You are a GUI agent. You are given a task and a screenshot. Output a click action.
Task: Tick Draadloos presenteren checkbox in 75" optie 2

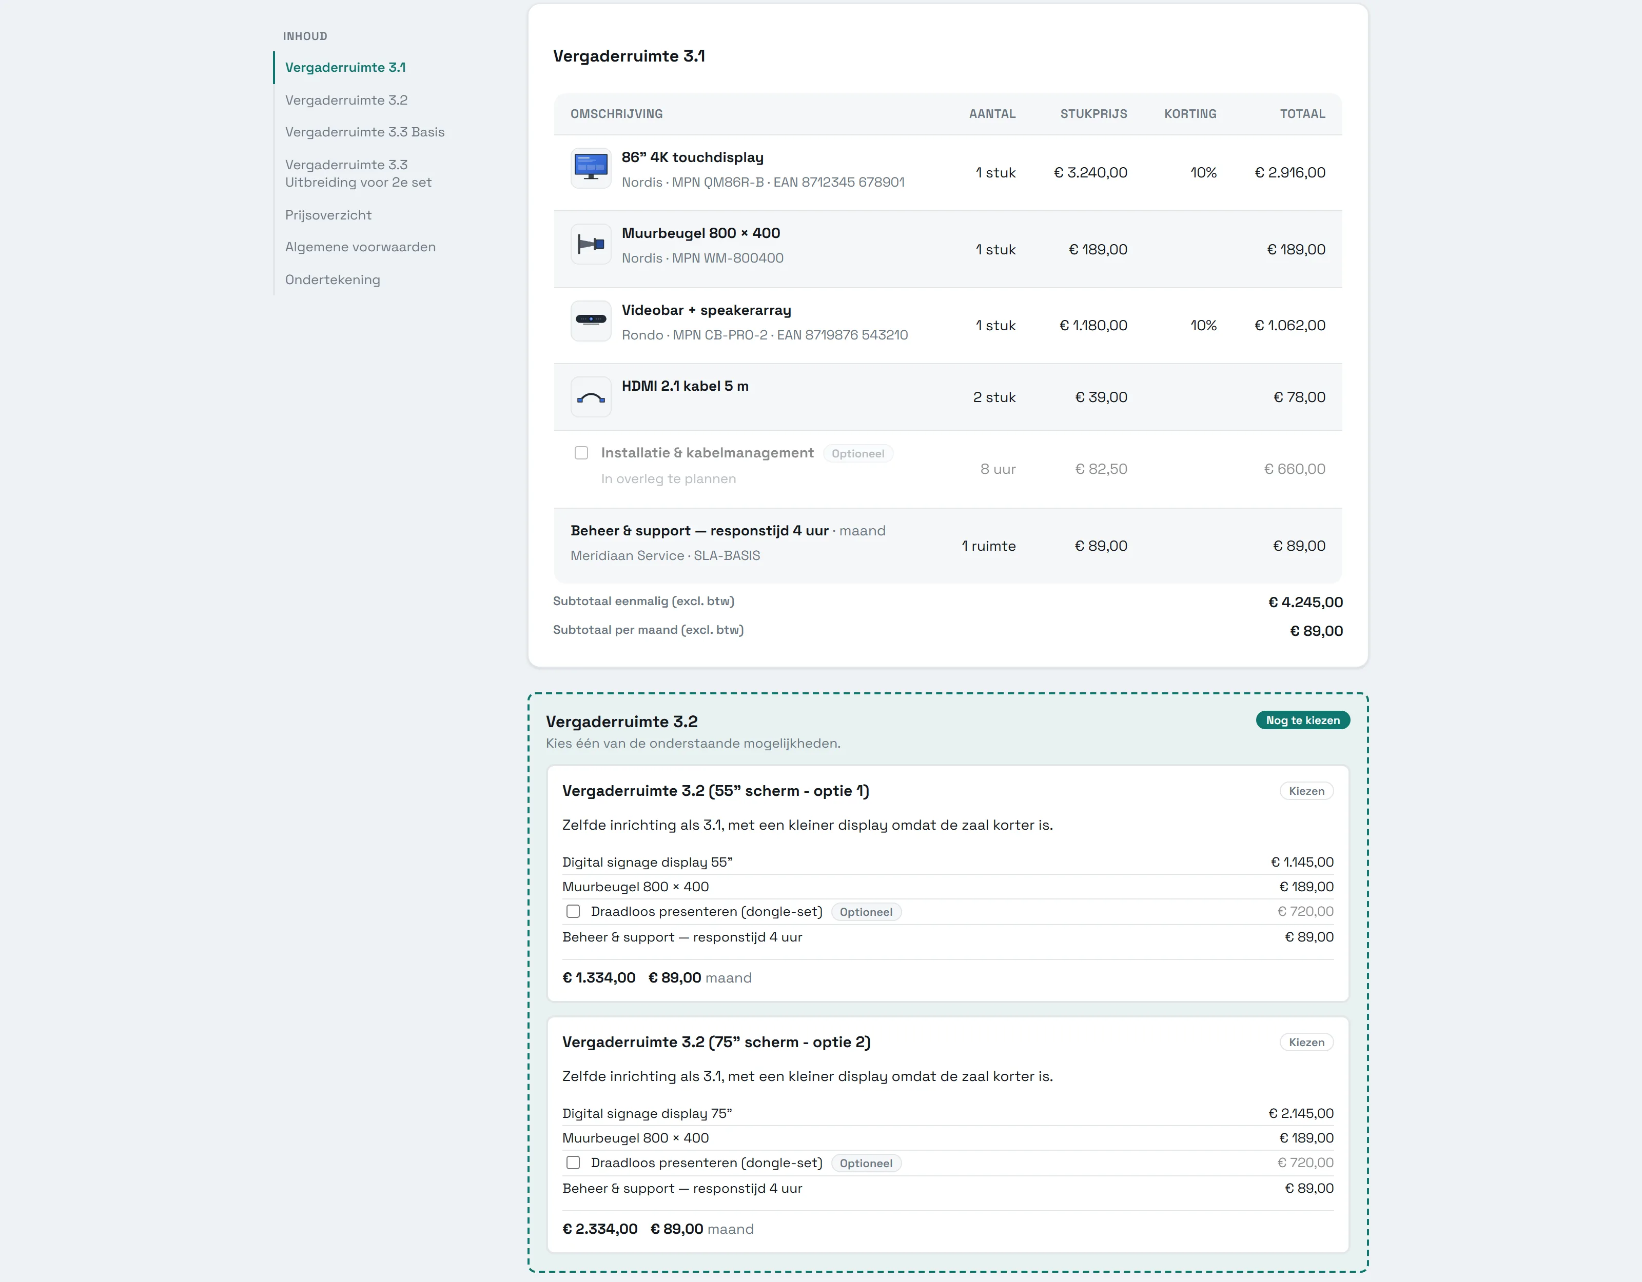pyautogui.click(x=573, y=1163)
